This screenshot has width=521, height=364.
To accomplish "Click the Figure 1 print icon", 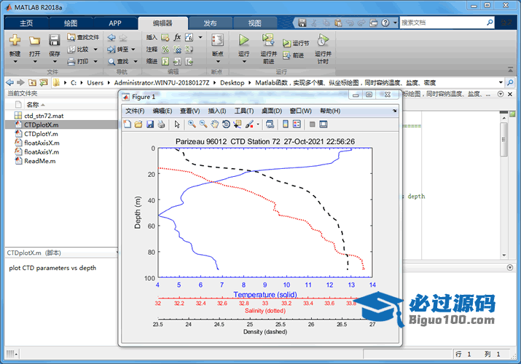I will (162, 124).
